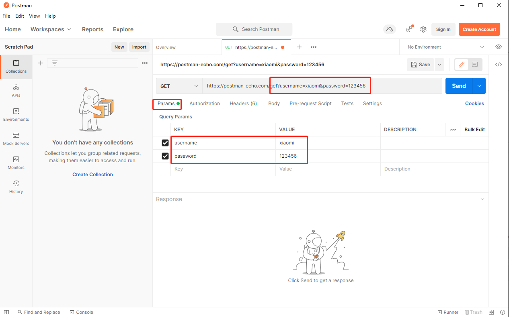The width and height of the screenshot is (509, 317).
Task: Open the code snippet icon
Action: click(x=499, y=65)
